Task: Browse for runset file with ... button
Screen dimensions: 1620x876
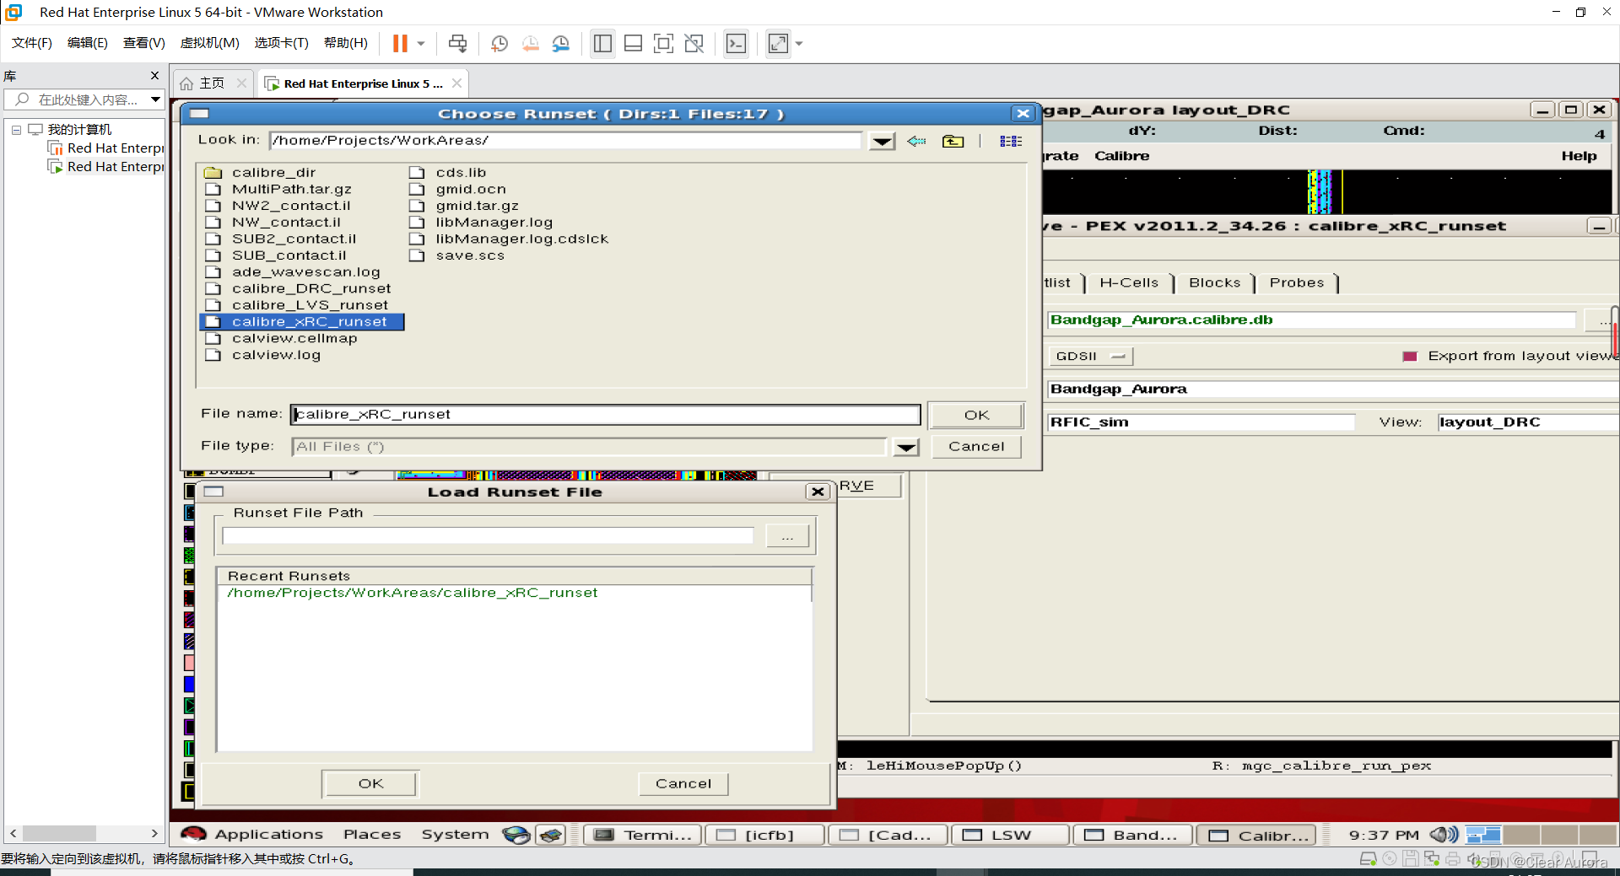Action: [787, 536]
